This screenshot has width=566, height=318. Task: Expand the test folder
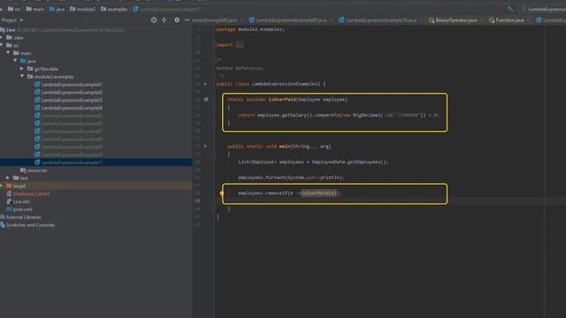[x=8, y=178]
